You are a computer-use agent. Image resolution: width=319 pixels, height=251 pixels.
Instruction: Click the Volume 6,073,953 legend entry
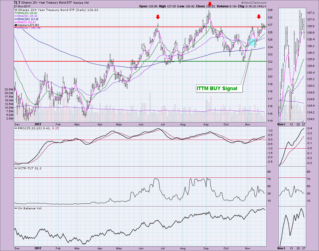(28, 25)
